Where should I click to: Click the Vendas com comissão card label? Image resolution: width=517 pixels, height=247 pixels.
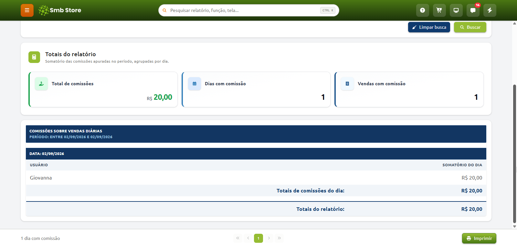click(382, 84)
